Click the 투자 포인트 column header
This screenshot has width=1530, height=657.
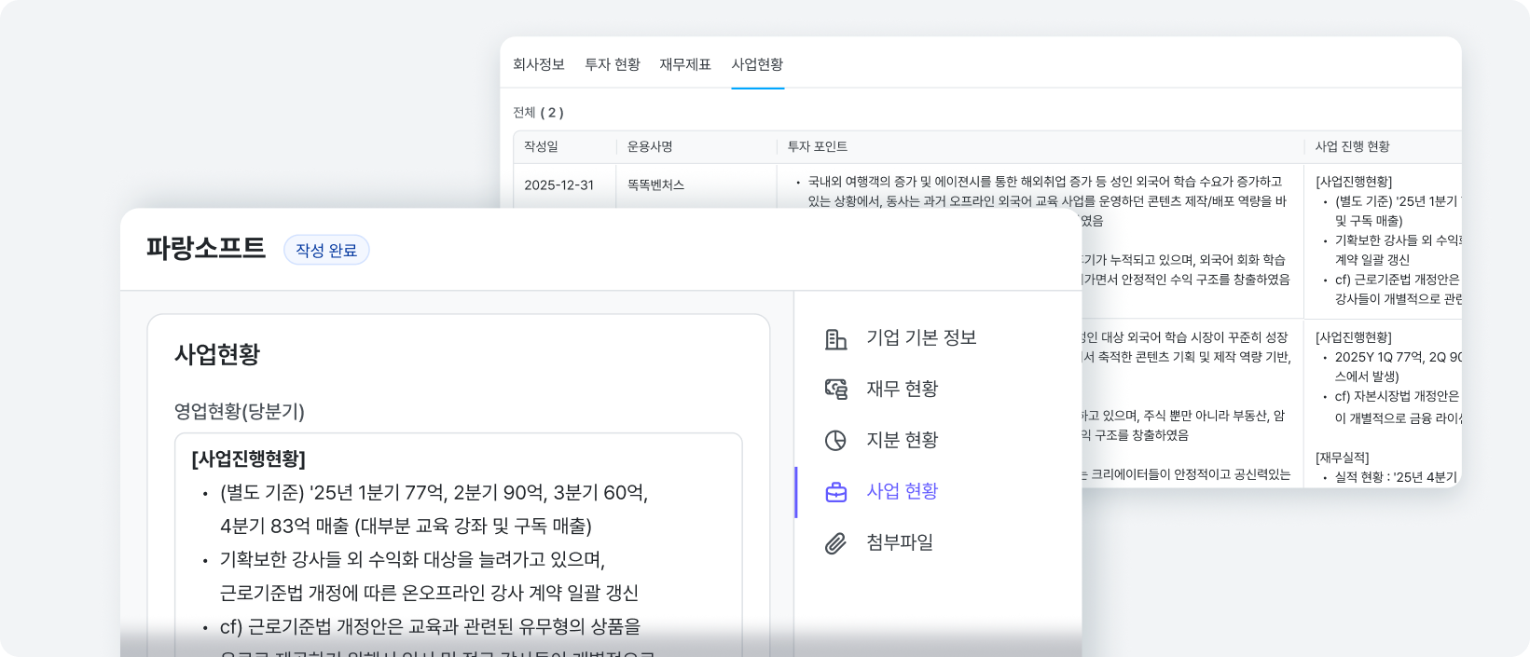pyautogui.click(x=818, y=146)
